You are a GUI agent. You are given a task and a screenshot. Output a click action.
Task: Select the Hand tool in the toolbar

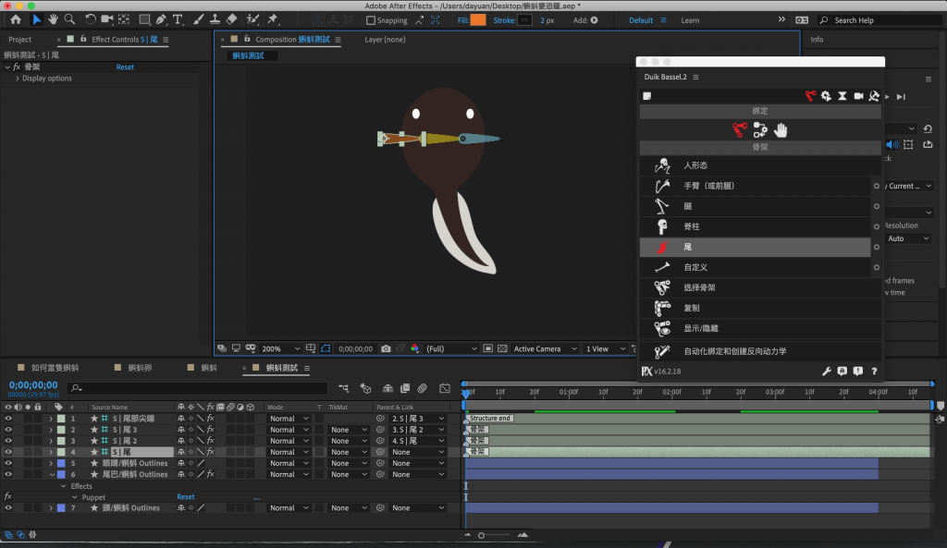pos(53,19)
